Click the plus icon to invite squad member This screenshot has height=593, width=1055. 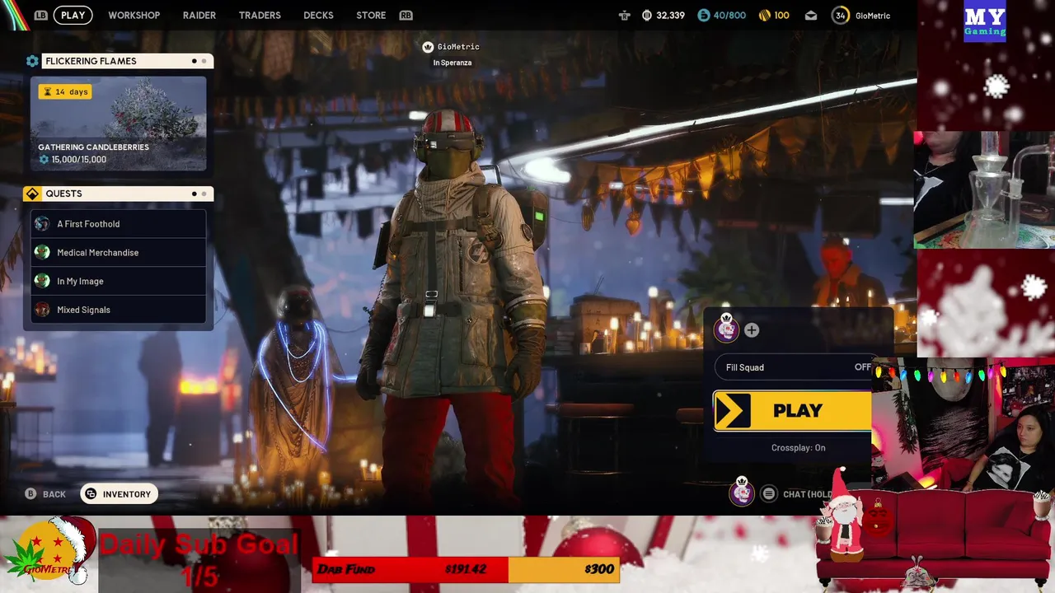click(752, 330)
